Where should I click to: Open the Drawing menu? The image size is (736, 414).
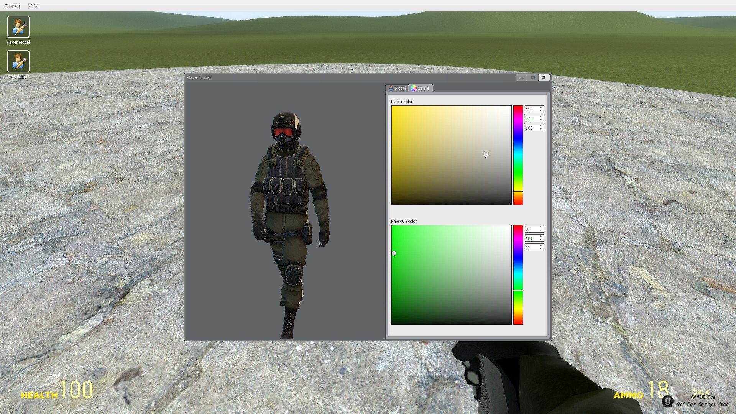click(12, 6)
